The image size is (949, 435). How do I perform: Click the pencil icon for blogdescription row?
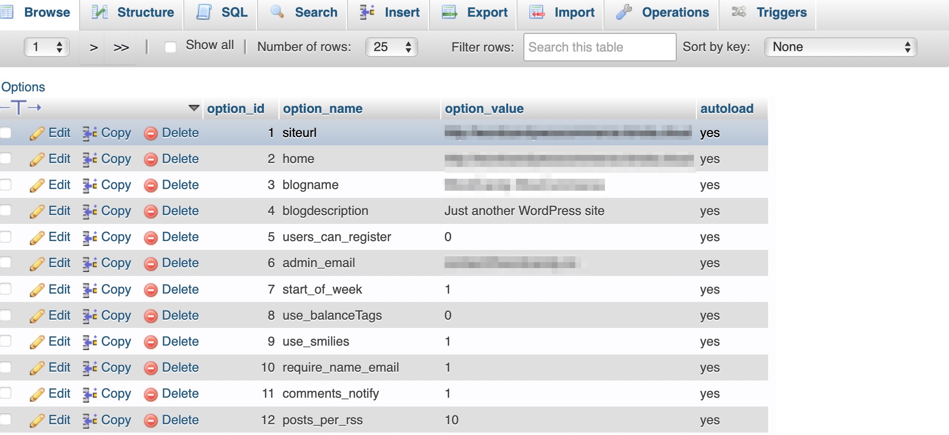pos(37,212)
